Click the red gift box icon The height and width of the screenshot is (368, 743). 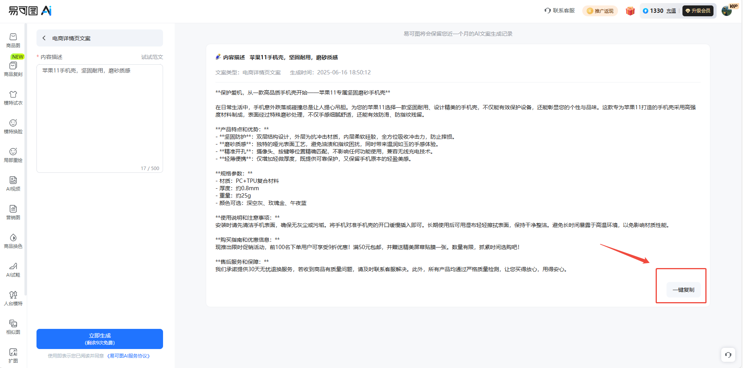tap(630, 11)
